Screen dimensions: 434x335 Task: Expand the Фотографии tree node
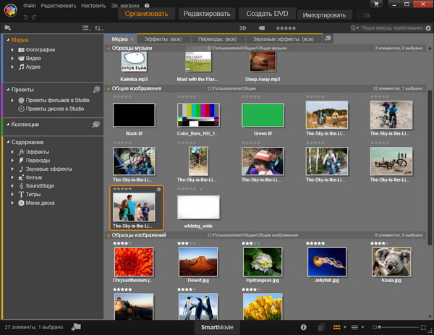tap(13, 49)
